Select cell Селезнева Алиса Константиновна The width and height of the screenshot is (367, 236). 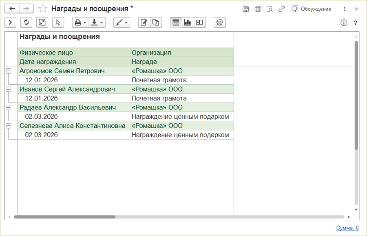coord(74,125)
